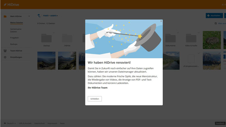Viewport: 226px width, 127px height.
Task: Open the Mein HiDrive folder icon
Action: [5, 16]
